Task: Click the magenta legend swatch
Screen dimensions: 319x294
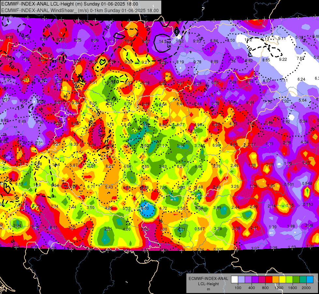Action: pos(262,280)
